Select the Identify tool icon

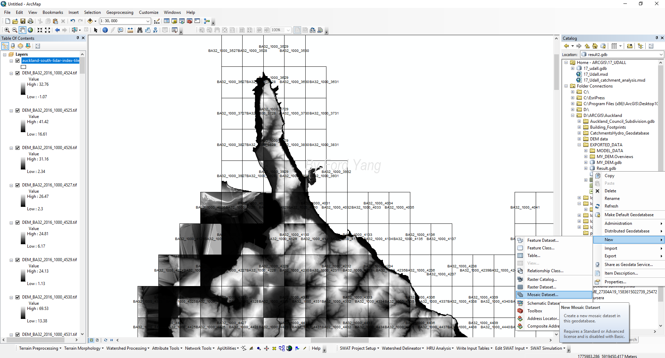(105, 30)
